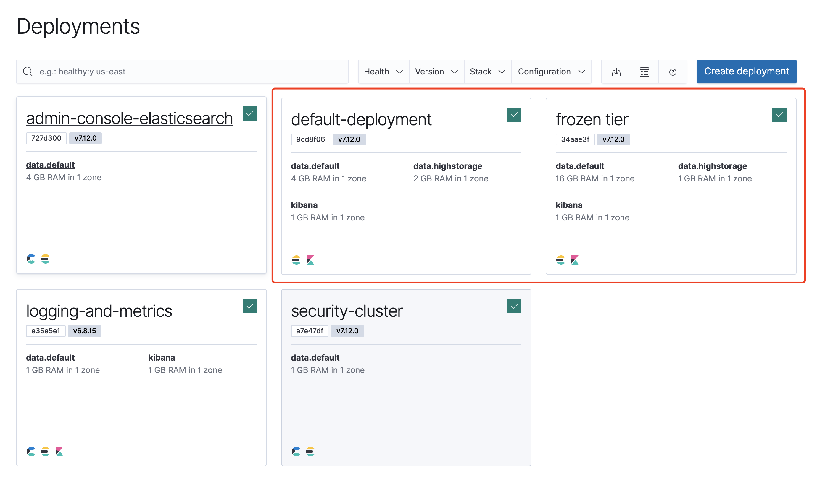
Task: Click Elasticsearch icon on admin-console-elasticsearch card
Action: coord(45,259)
